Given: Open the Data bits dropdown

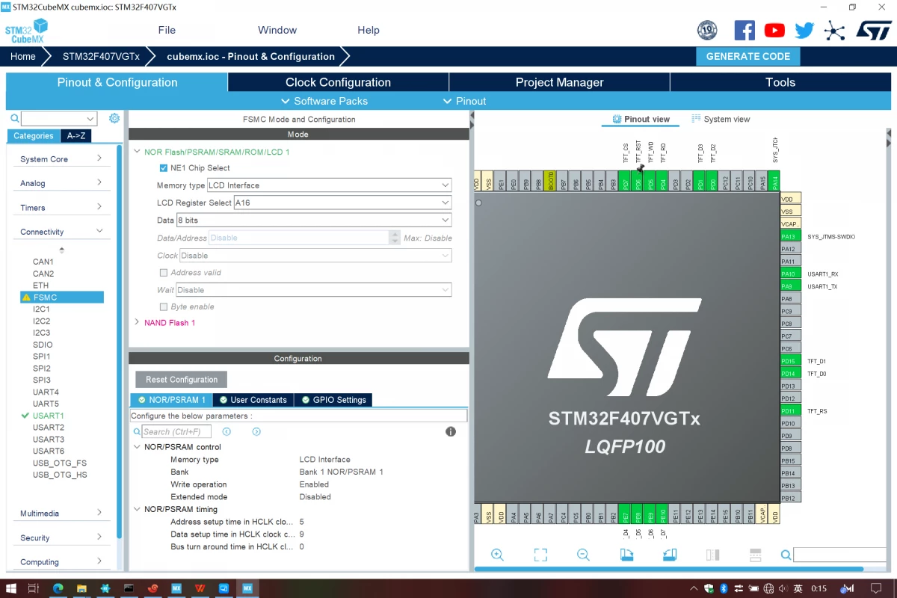Looking at the screenshot, I should click(x=314, y=221).
